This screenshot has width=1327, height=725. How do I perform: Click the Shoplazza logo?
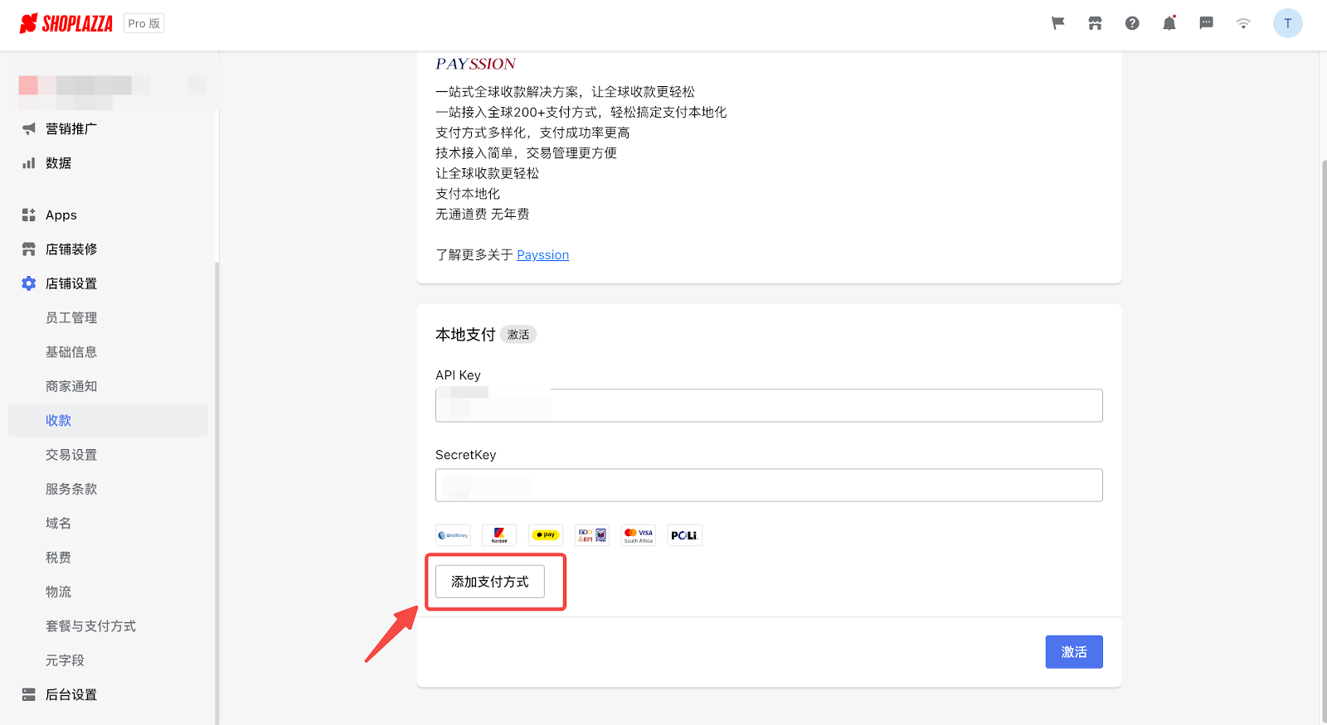[x=66, y=23]
